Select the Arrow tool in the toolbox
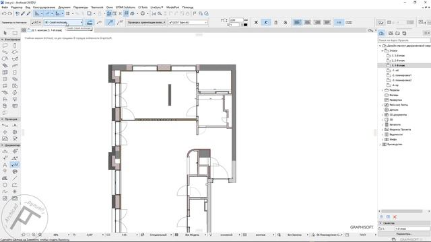Viewport: 431px width, 242px height. [x=5, y=33]
